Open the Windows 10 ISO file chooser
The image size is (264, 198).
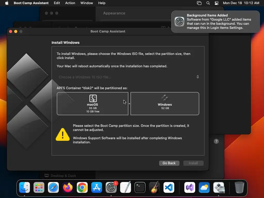[128, 77]
